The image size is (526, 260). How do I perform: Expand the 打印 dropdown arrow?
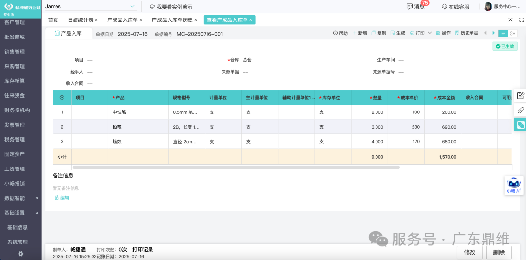coord(430,33)
